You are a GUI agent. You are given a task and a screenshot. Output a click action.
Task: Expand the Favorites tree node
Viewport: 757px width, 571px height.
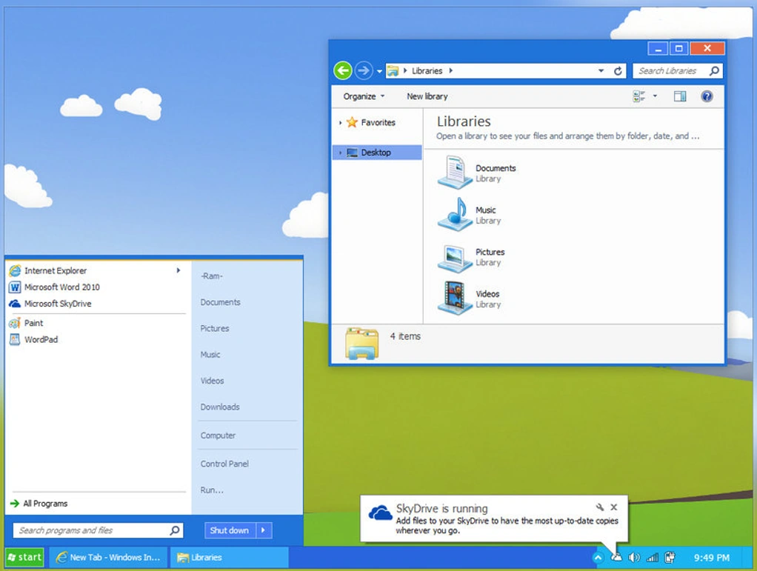[x=341, y=123]
